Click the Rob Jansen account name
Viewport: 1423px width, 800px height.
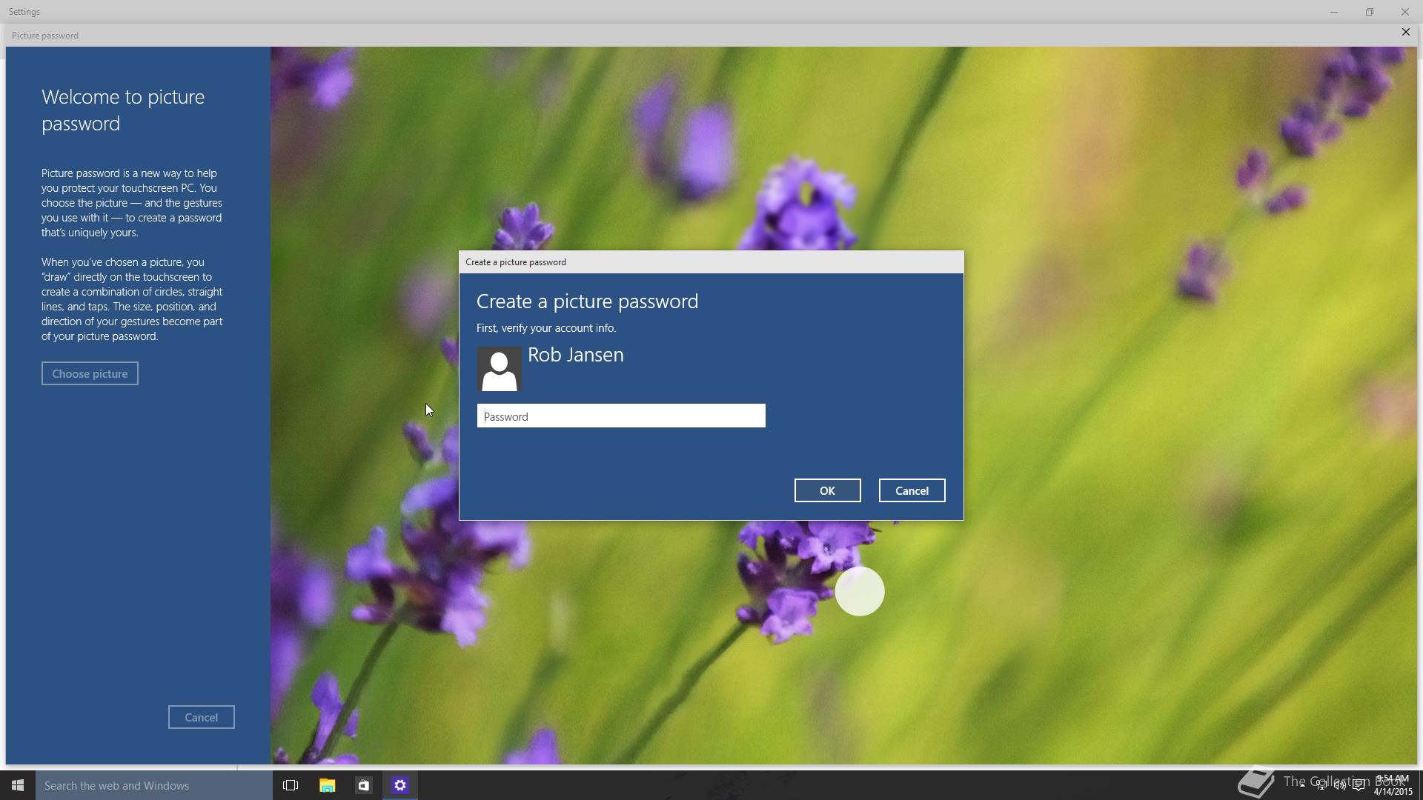click(575, 355)
